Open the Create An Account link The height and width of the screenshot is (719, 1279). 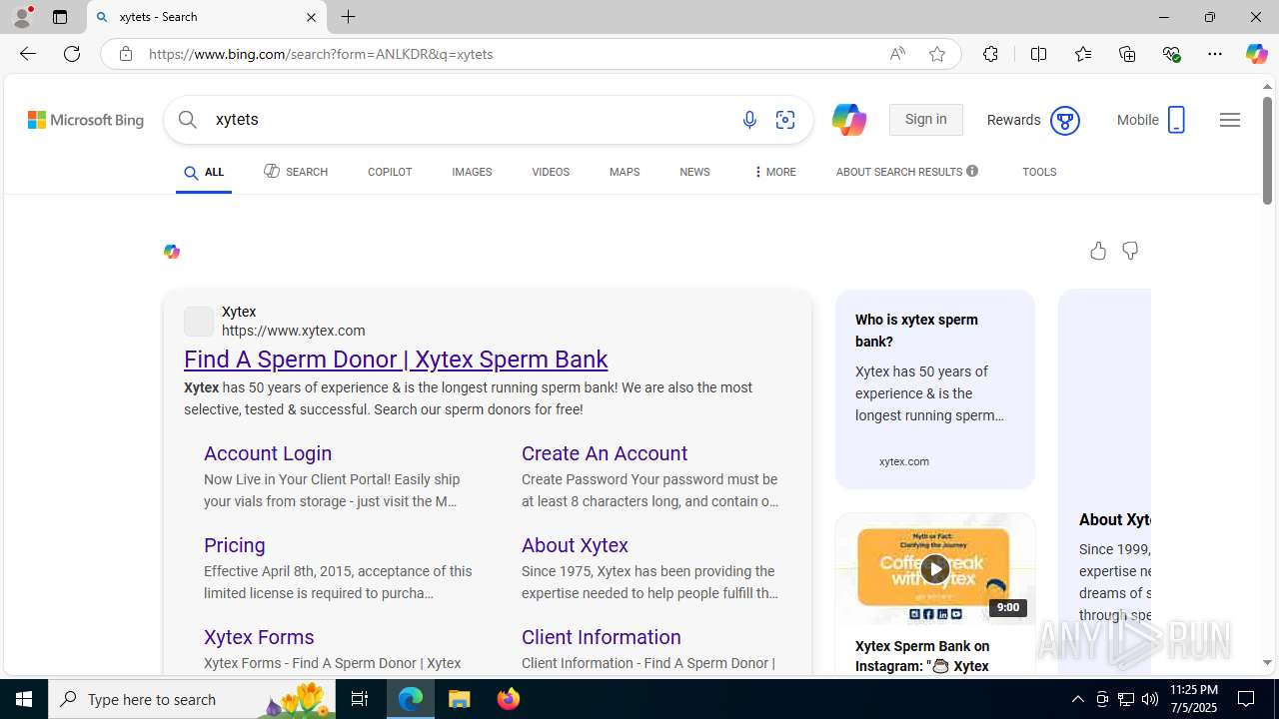(x=605, y=453)
